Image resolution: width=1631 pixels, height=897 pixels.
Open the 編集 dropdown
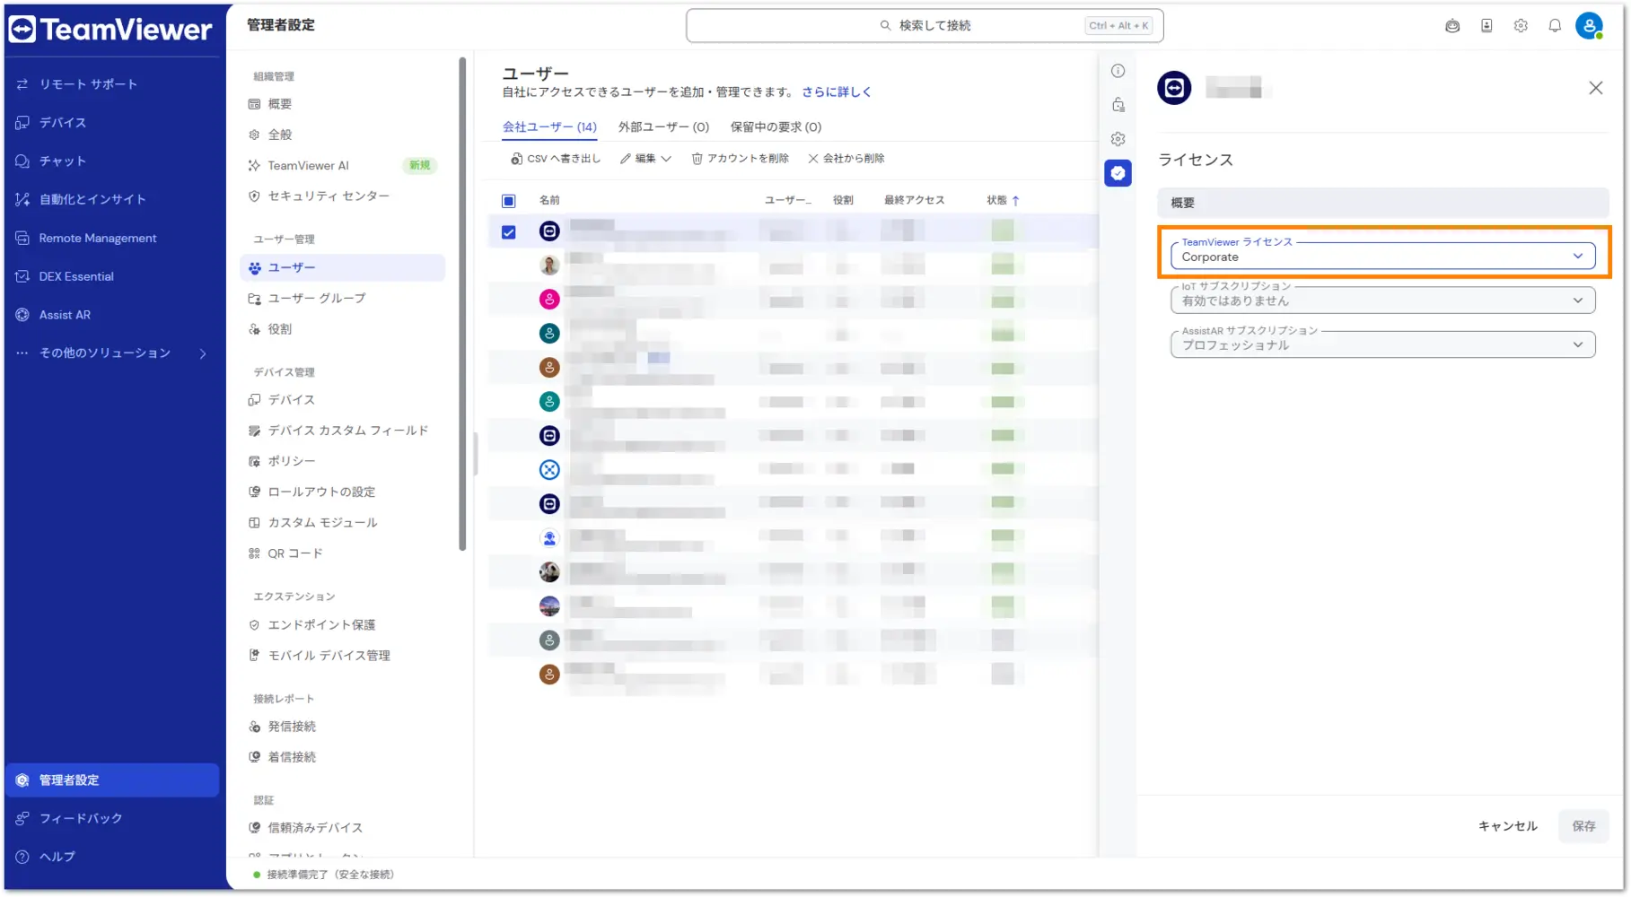pos(645,159)
